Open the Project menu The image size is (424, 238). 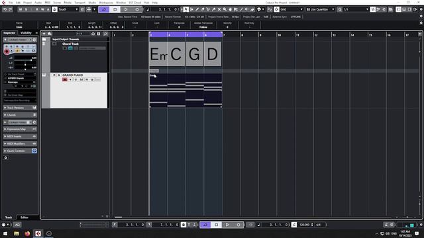(27, 3)
